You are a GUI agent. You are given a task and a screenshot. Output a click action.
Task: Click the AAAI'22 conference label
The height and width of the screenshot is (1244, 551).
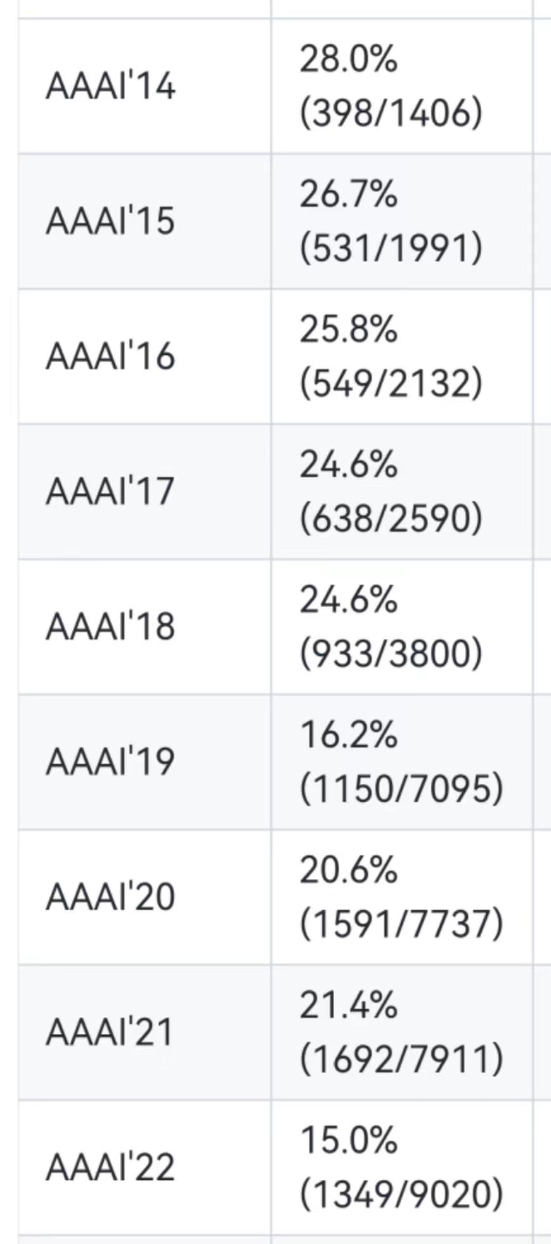pos(110,1167)
